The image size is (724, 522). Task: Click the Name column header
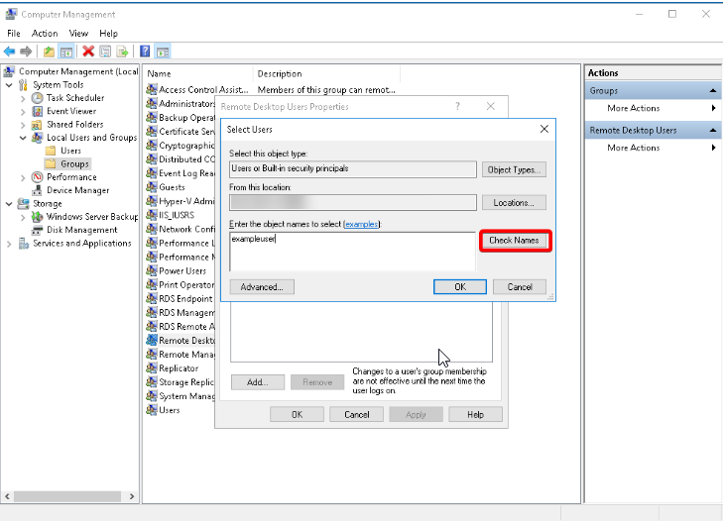click(198, 73)
